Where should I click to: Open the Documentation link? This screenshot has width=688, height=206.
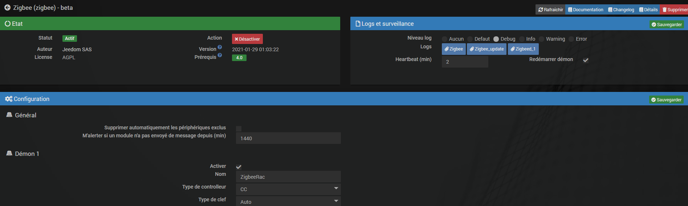(585, 10)
